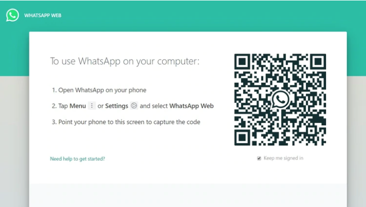Click the bold Menu word in step 2
This screenshot has width=366, height=207.
pos(77,106)
